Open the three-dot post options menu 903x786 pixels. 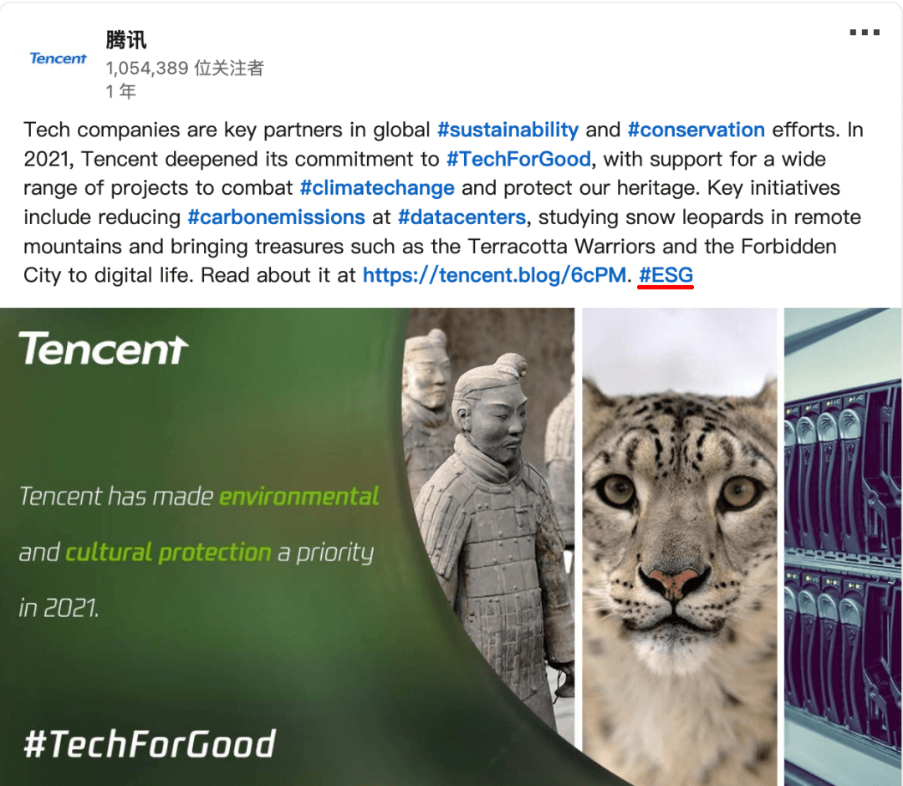[865, 33]
